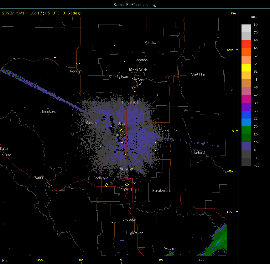Image resolution: width=270 pixels, height=264 pixels.
Task: Click the Lacombe city label
Action: pyautogui.click(x=141, y=60)
